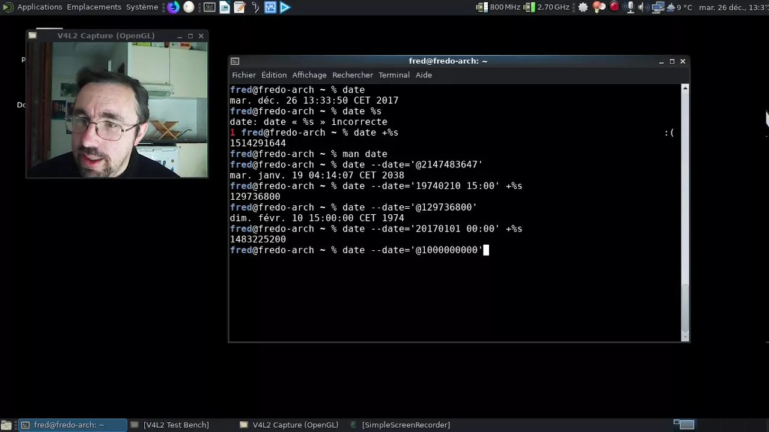This screenshot has width=769, height=432.
Task: Open the calendar from the date clock
Action: pos(734,7)
